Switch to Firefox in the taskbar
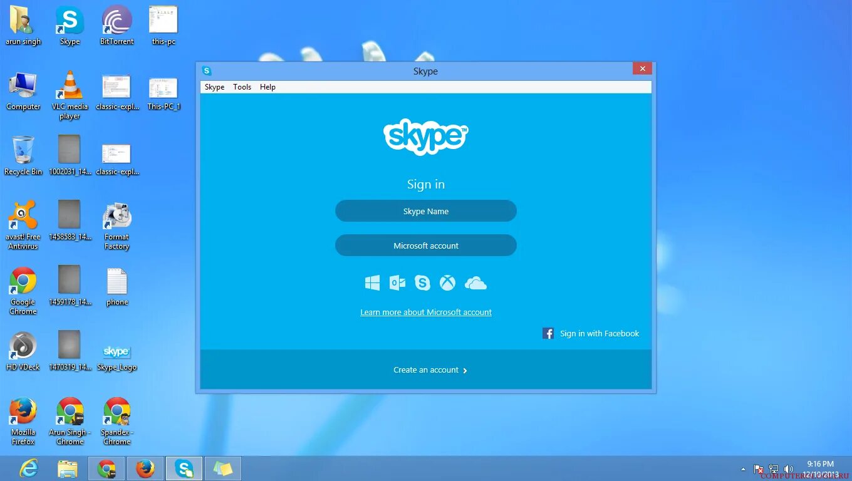Screen dimensions: 852x481 point(145,468)
